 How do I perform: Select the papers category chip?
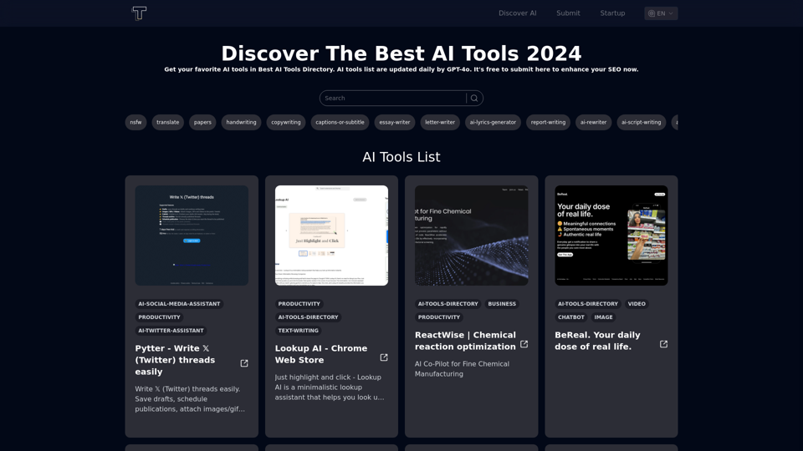[x=202, y=122]
